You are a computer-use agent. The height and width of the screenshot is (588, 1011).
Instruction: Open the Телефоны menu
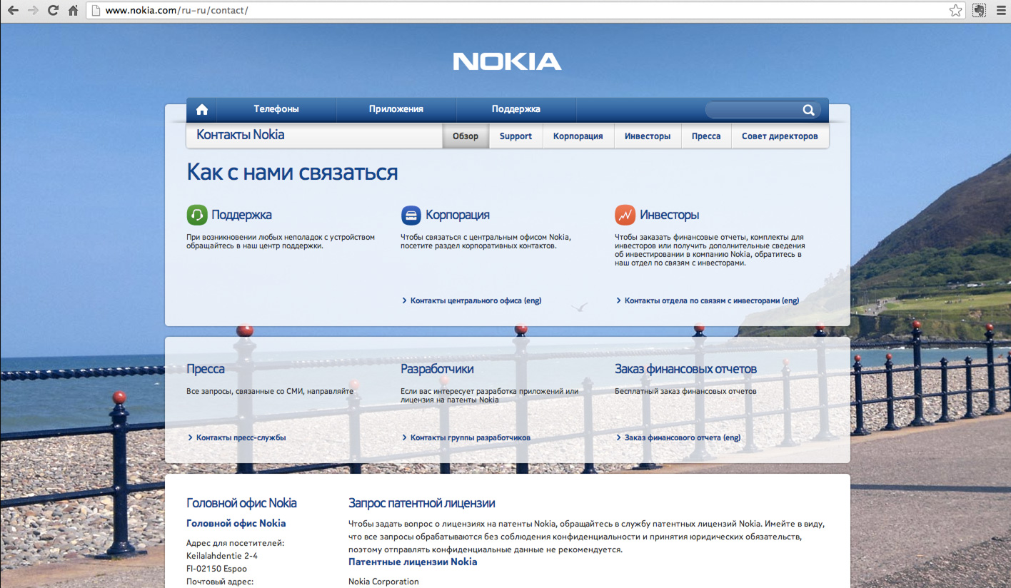pos(276,109)
